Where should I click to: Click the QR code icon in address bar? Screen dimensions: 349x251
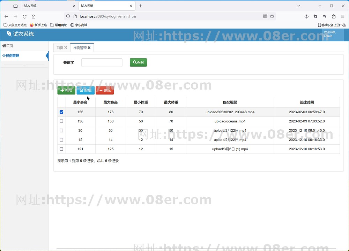265,16
